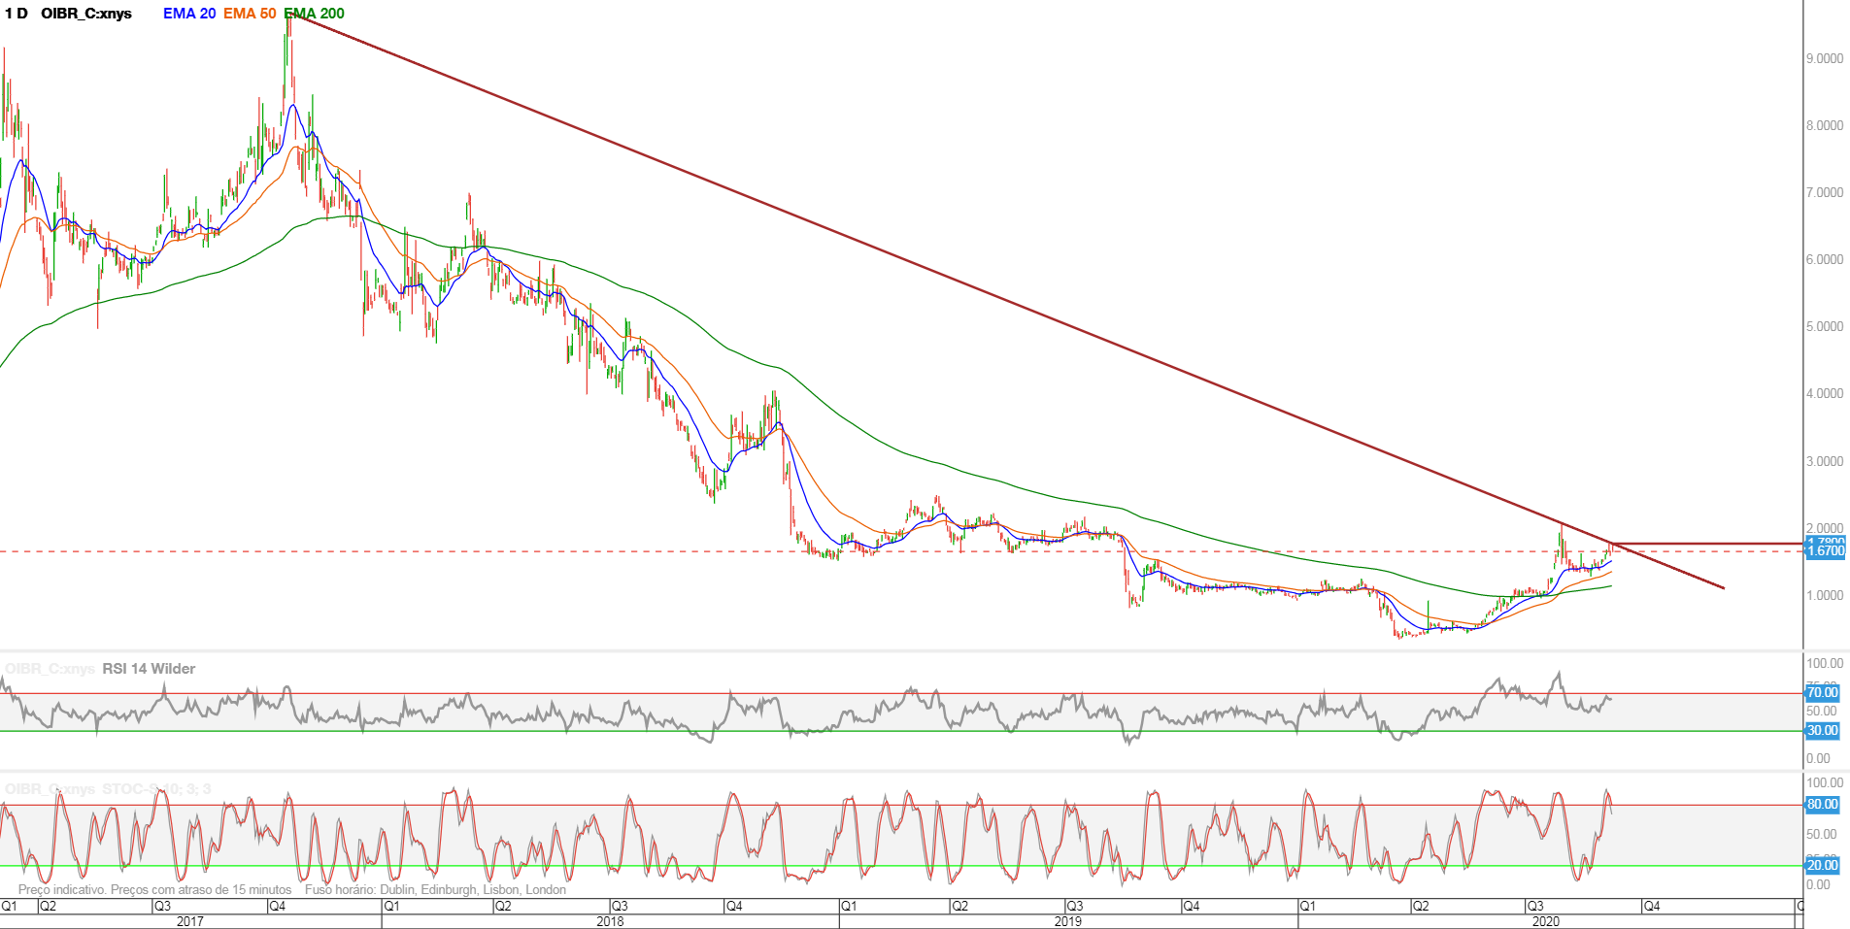Viewport: 1850px width, 929px height.
Task: Click the OIBR_C:xnys symbol title
Action: click(x=86, y=14)
